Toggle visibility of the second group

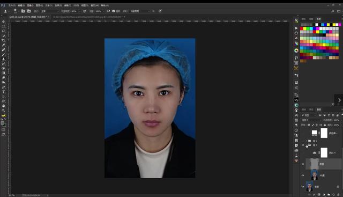303,145
